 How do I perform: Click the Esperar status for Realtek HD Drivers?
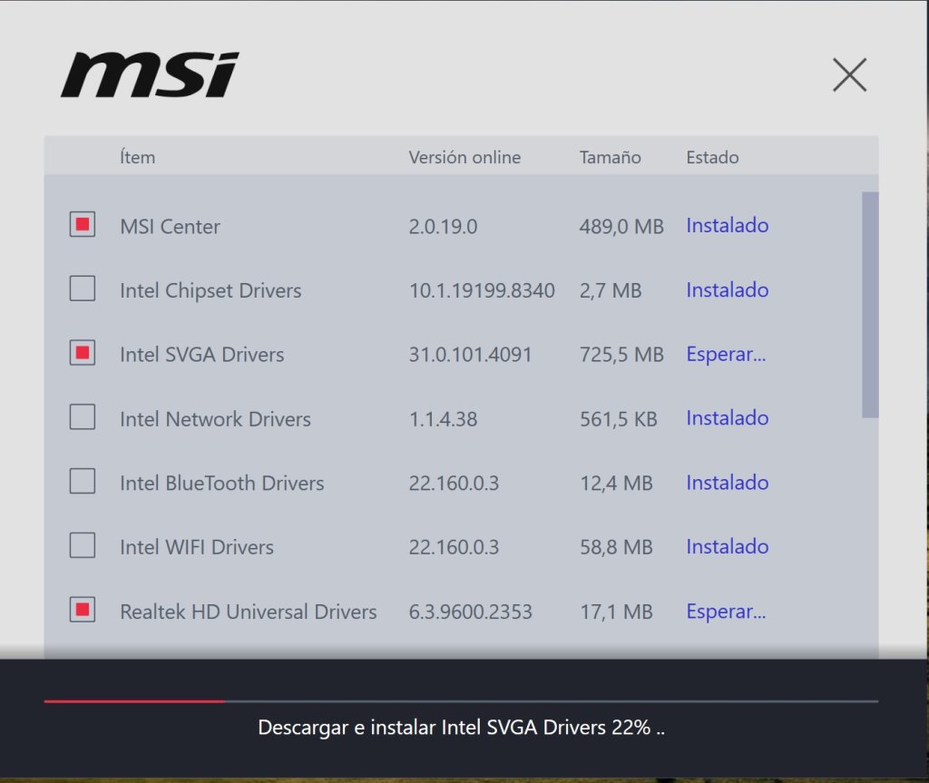[726, 612]
